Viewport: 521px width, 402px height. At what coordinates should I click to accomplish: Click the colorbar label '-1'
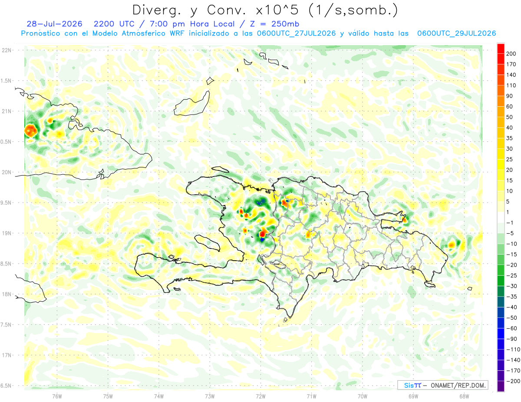[x=510, y=222]
